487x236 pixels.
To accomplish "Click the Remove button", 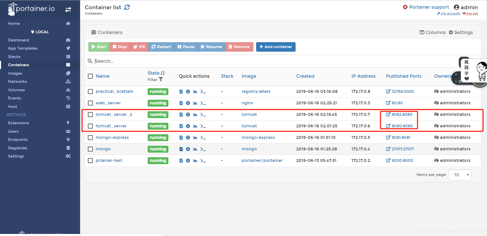I will [239, 47].
